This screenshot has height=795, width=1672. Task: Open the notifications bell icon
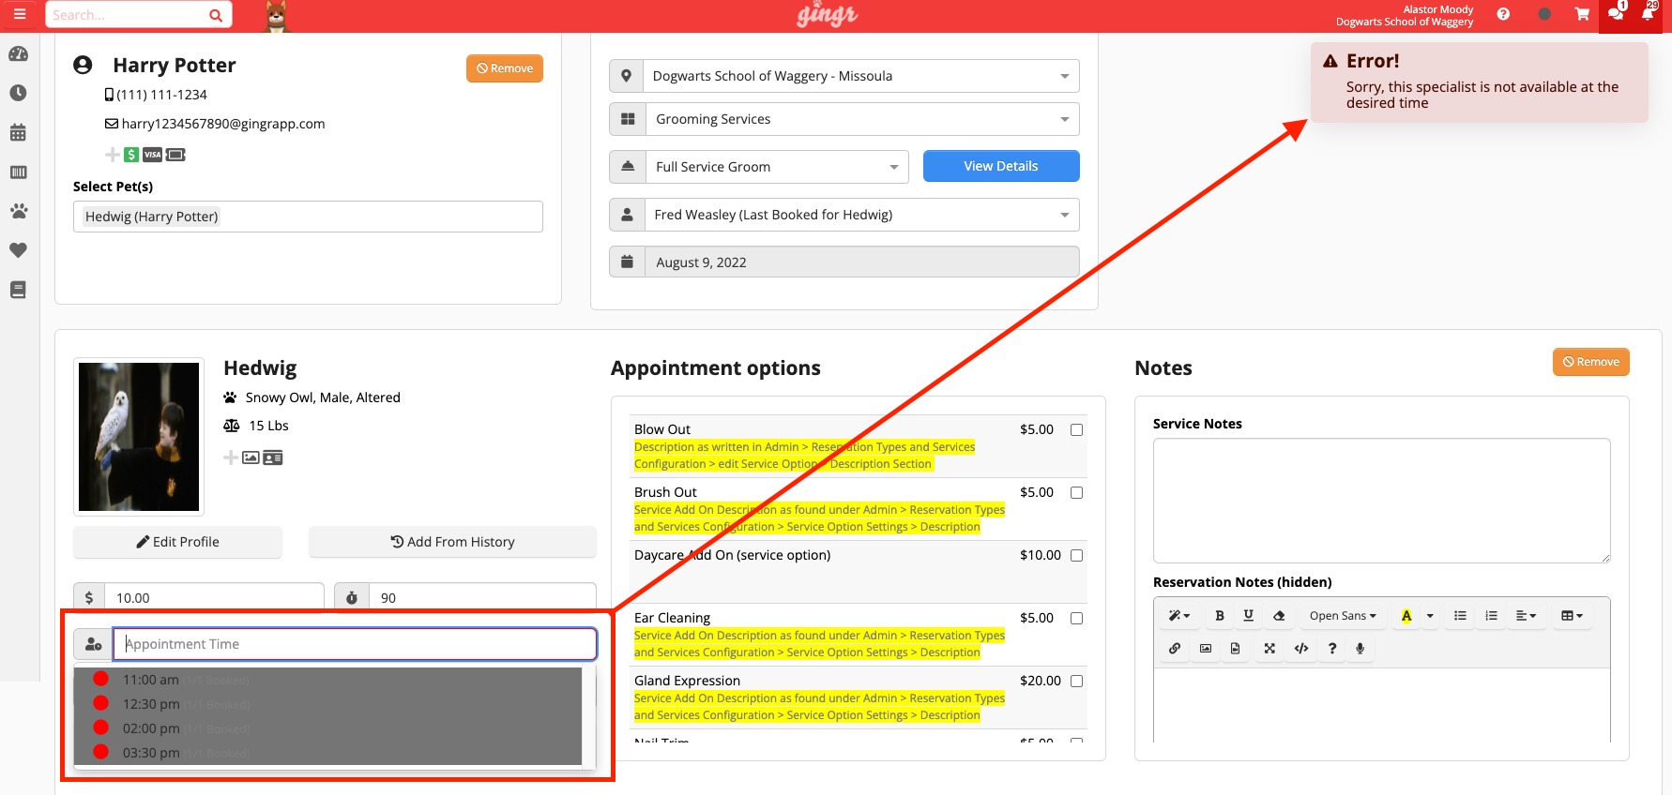coord(1648,14)
